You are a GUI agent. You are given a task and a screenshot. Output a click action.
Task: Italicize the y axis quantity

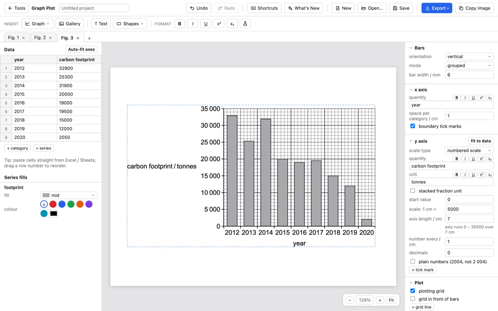click(x=465, y=159)
